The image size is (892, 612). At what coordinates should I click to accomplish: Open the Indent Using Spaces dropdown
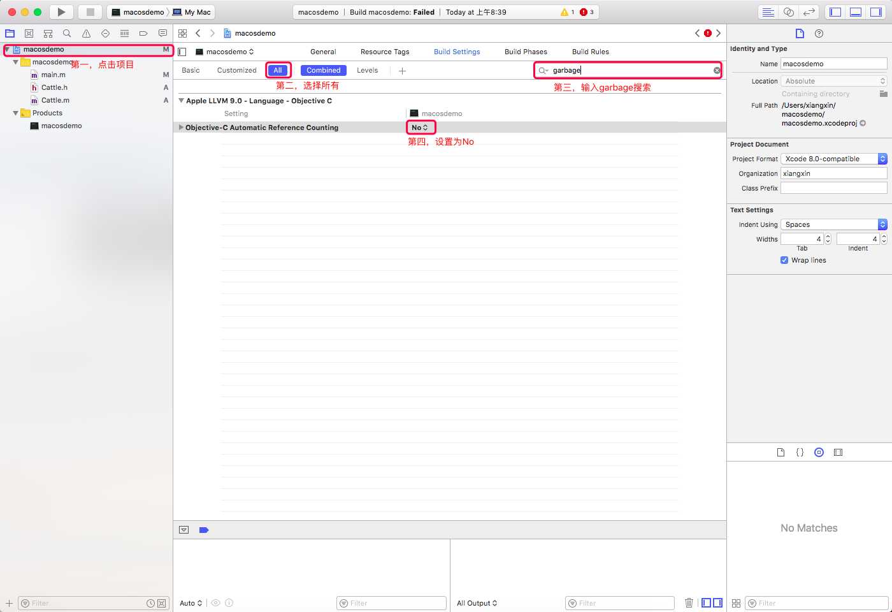(834, 224)
